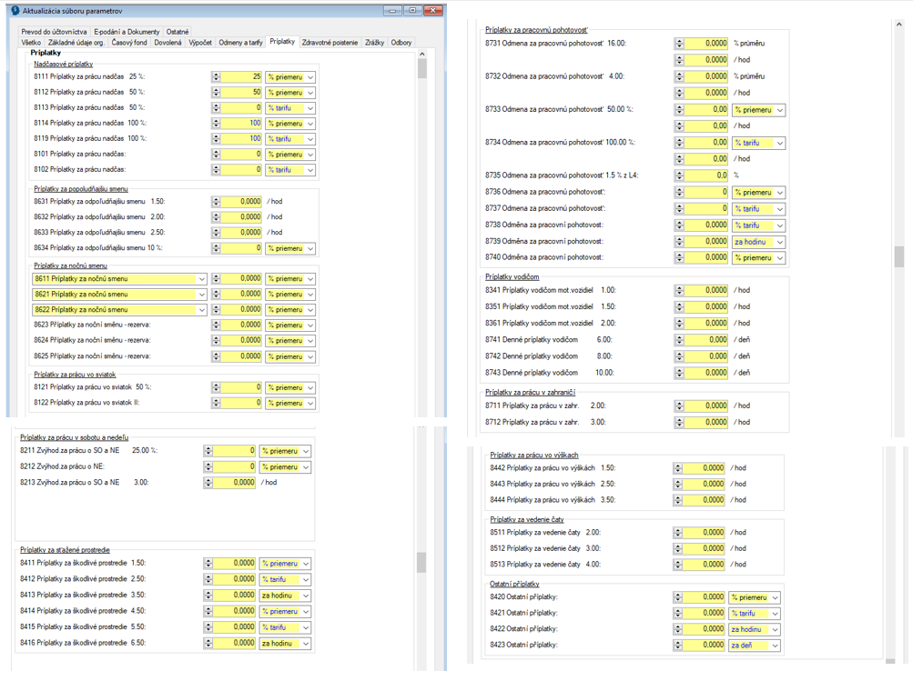This screenshot has width=913, height=681.
Task: Click the value field of 8741 Denné príplatky vodičom 6.00
Action: coord(706,340)
